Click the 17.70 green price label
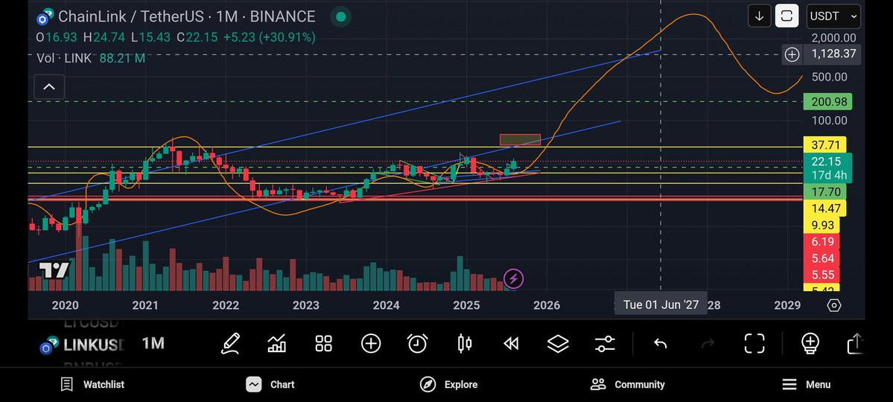This screenshot has width=893, height=402. pos(824,193)
